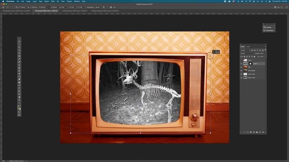289x162 pixels.
Task: Select the Hand tool
Action: pos(19,97)
